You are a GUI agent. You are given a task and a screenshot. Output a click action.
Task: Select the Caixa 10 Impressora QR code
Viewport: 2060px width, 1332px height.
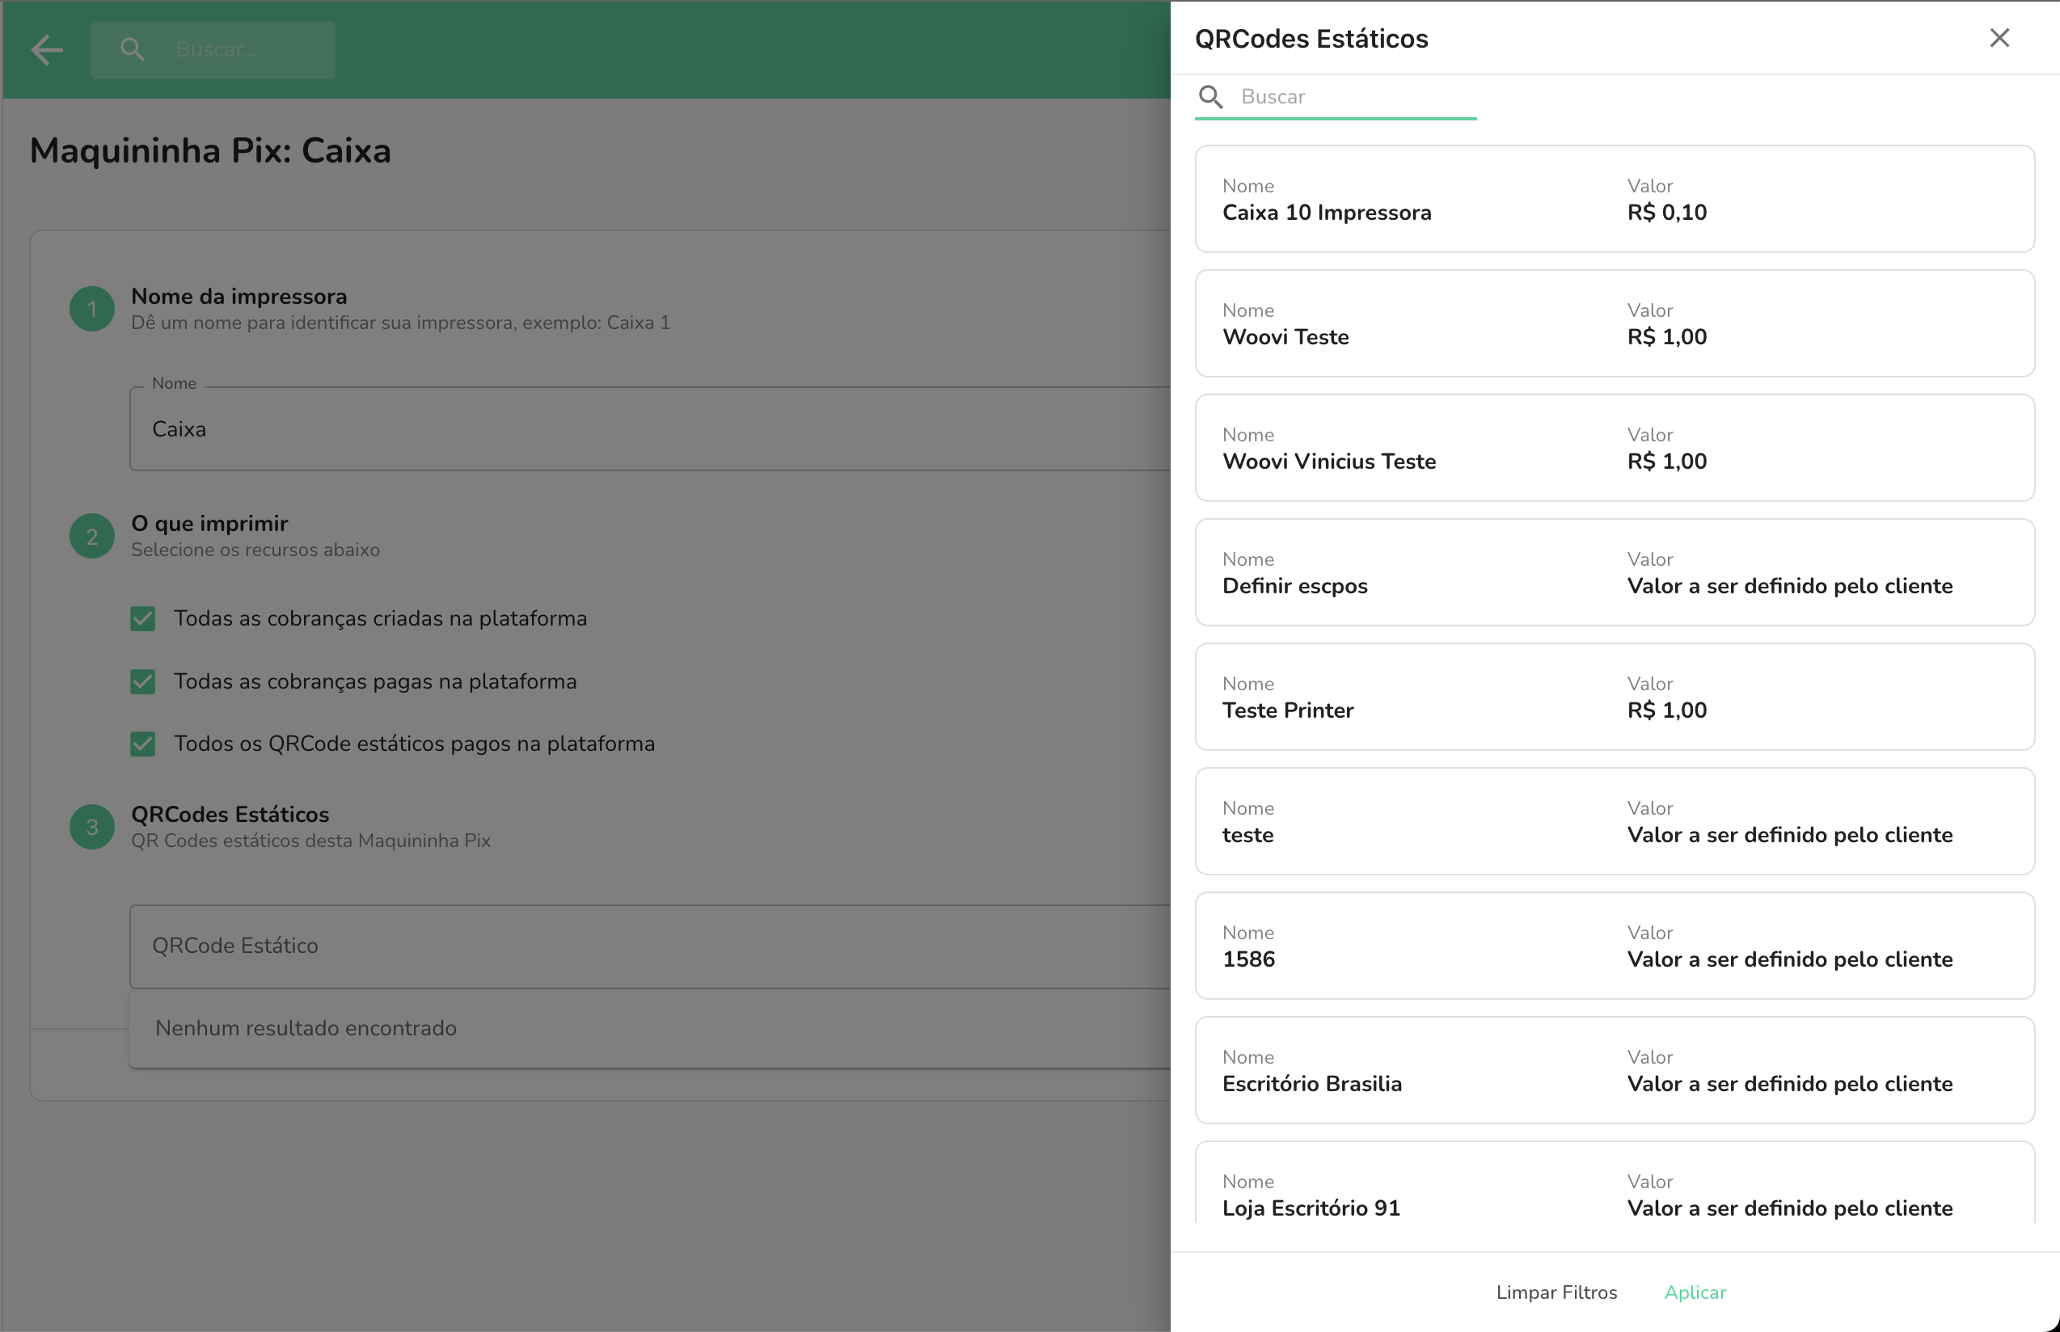click(x=1614, y=200)
